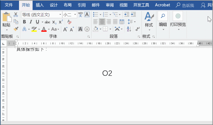
Task: Apply multilevel list
Action: (x=115, y=14)
